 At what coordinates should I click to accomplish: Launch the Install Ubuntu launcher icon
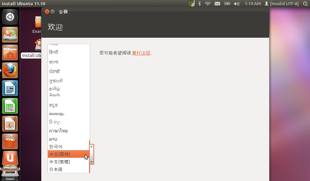pyautogui.click(x=10, y=35)
